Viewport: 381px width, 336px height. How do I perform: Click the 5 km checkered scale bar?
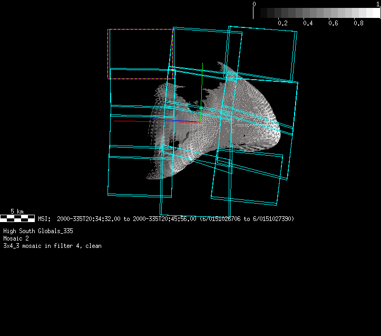[17, 218]
